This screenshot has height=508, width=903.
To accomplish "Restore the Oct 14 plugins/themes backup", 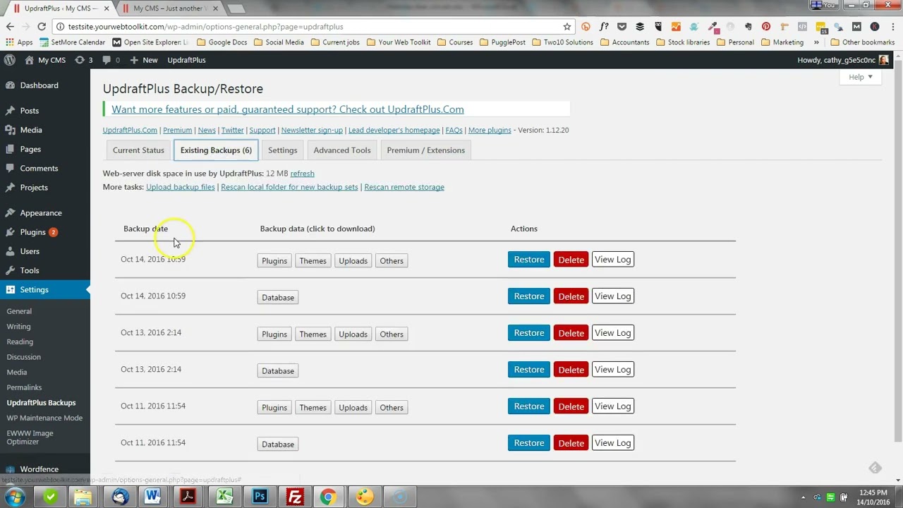I will pyautogui.click(x=528, y=260).
